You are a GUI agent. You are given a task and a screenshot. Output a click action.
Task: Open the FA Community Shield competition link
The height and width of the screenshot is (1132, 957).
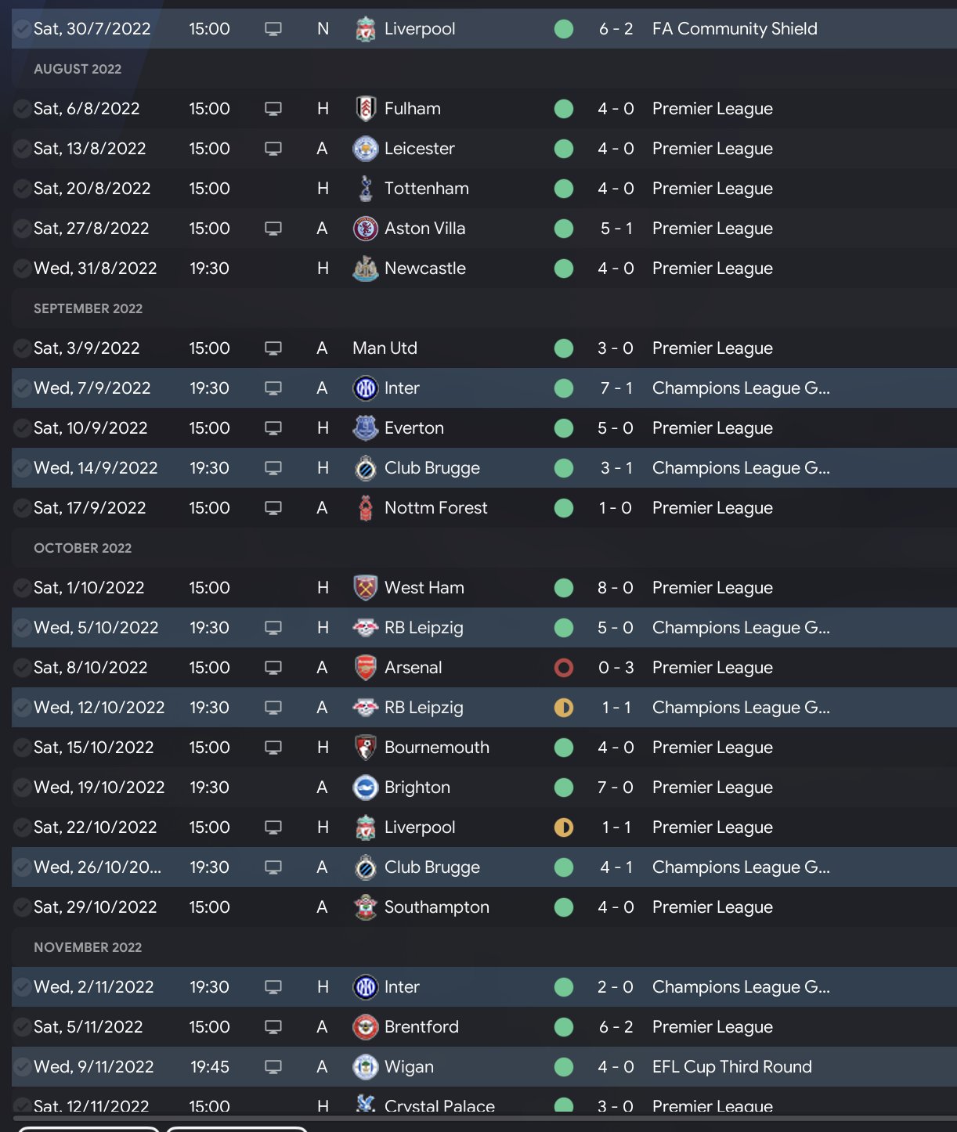tap(734, 29)
